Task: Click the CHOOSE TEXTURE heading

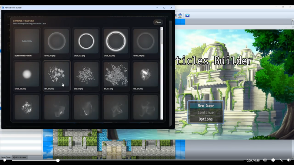Action: click(23, 21)
